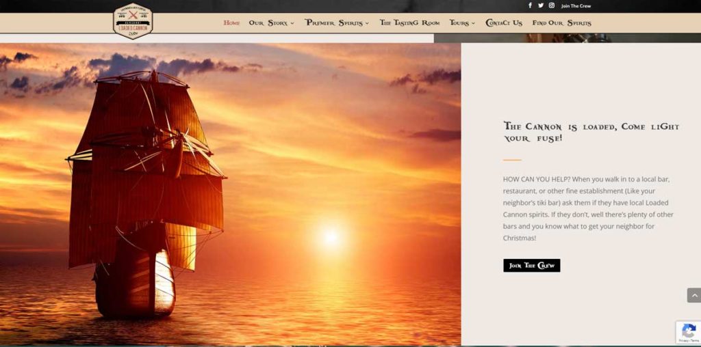The height and width of the screenshot is (347, 701).
Task: Click the black Join The Crew button
Action: (x=531, y=266)
